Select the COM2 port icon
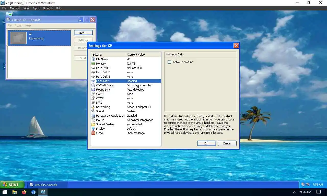The image size is (327, 196). coord(93,98)
